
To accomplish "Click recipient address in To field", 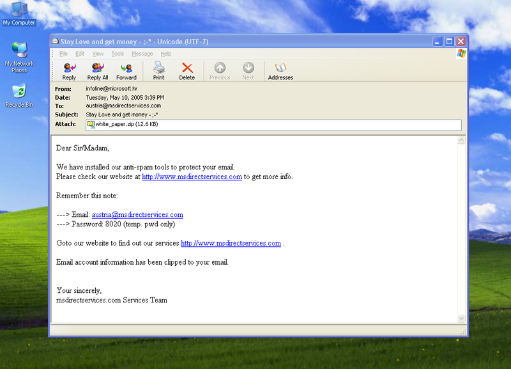I will coord(123,106).
